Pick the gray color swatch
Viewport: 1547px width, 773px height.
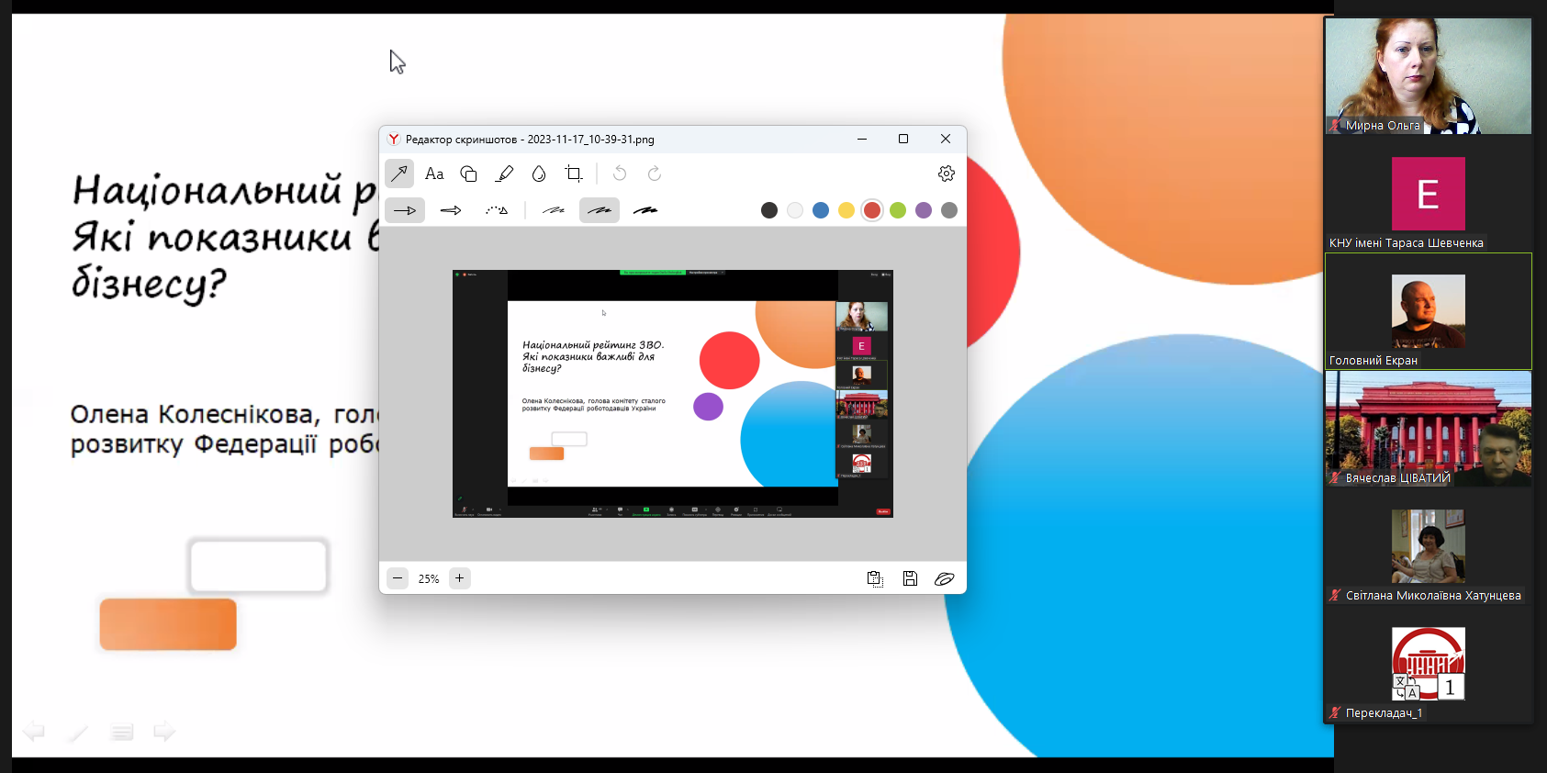click(x=949, y=210)
